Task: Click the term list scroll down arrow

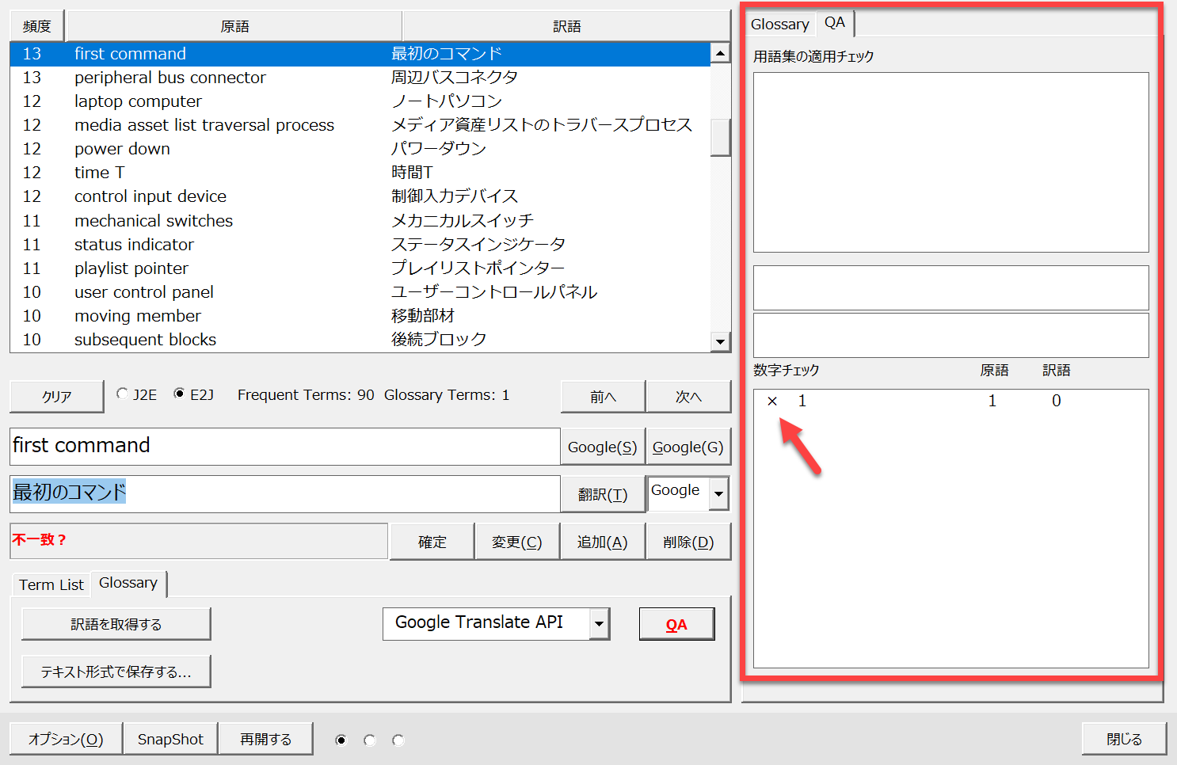Action: (720, 342)
